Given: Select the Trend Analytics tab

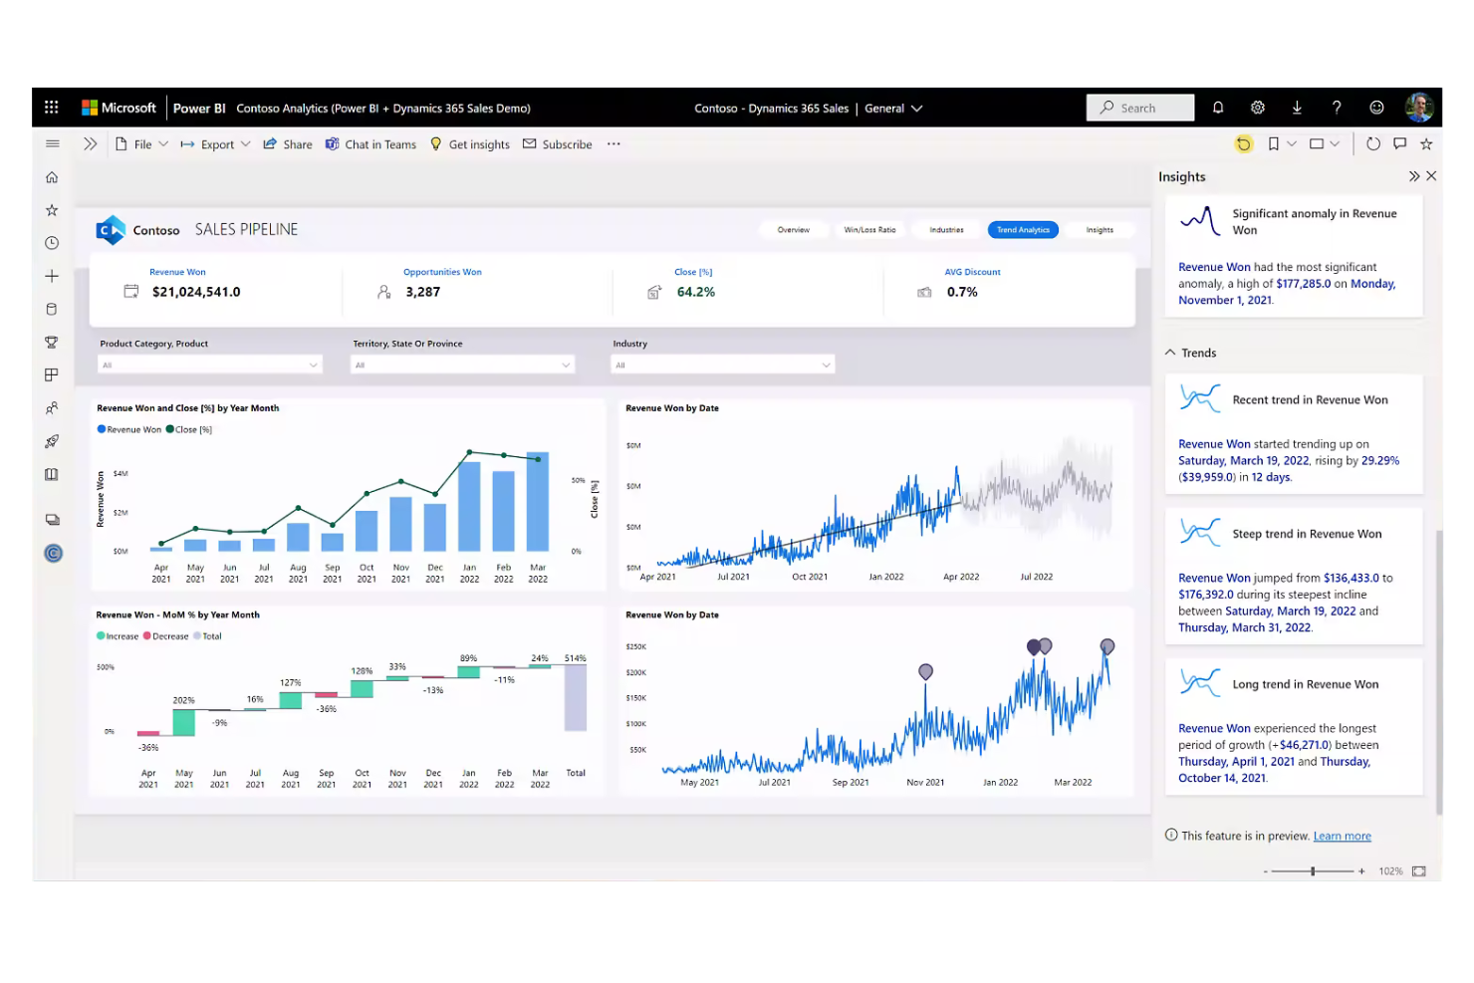Looking at the screenshot, I should 1023,229.
